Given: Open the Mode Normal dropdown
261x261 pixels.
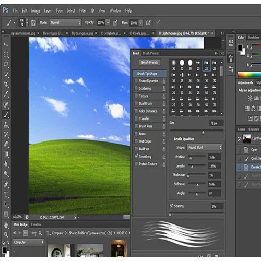Looking at the screenshot, I should point(65,23).
